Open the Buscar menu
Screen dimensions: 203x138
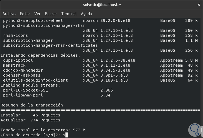point(51,14)
